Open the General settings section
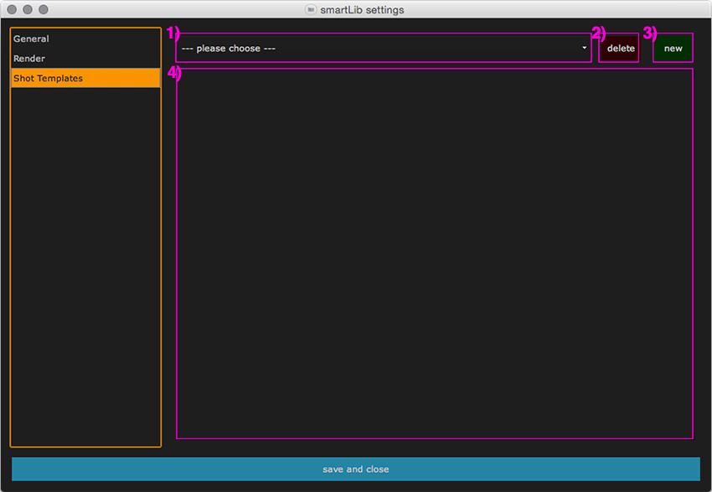The height and width of the screenshot is (492, 712). click(32, 39)
